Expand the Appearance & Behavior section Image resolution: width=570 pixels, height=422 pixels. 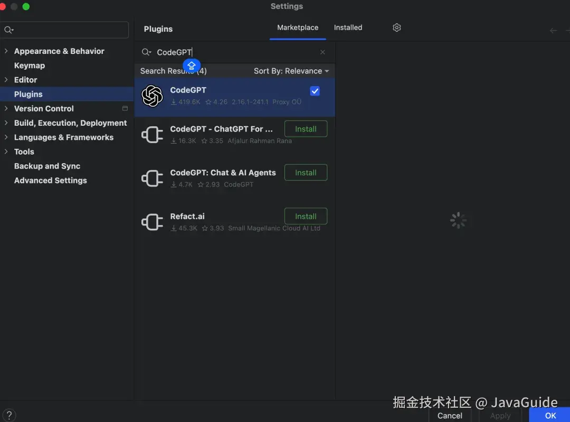tap(6, 51)
